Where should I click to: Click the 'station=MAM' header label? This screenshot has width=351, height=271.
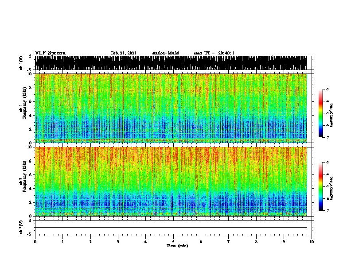point(165,53)
